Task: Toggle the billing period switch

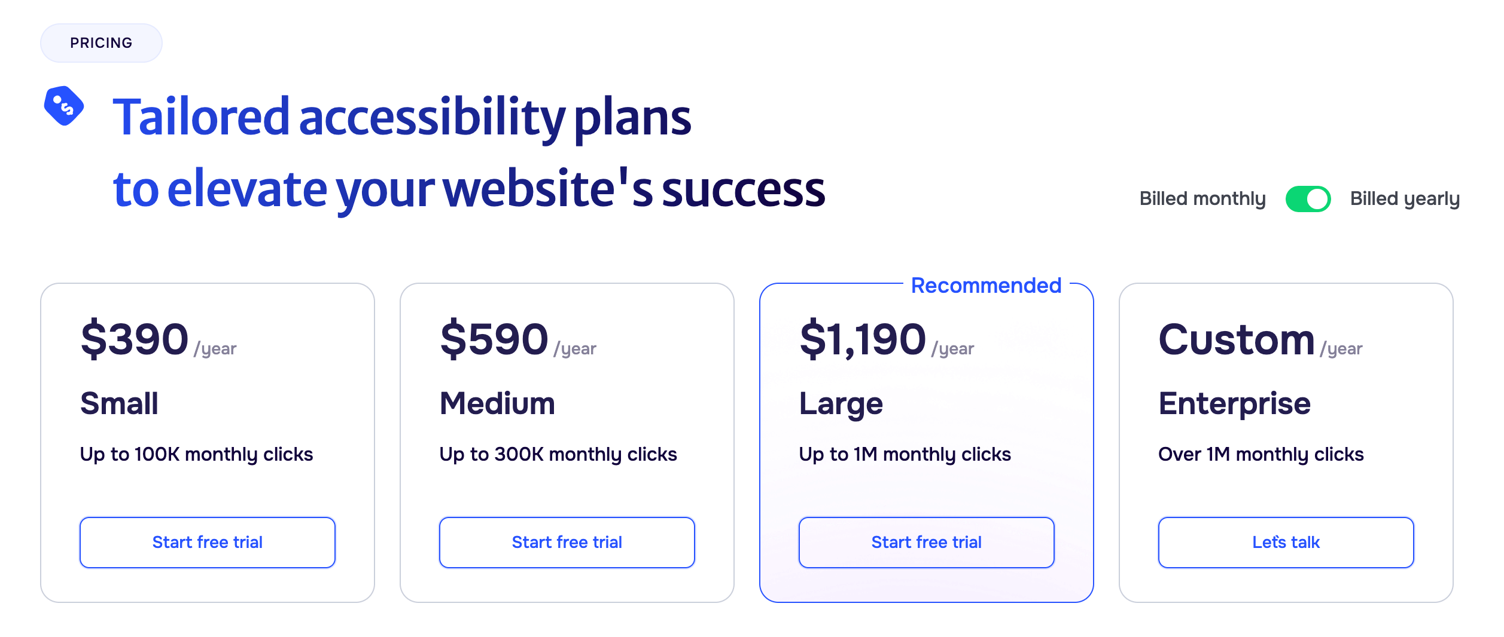Action: [x=1308, y=199]
